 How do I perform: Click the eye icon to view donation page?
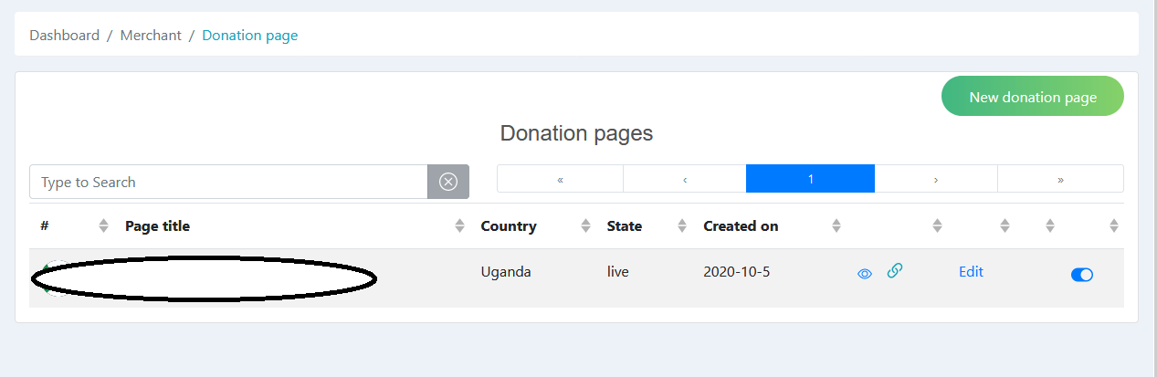(865, 274)
